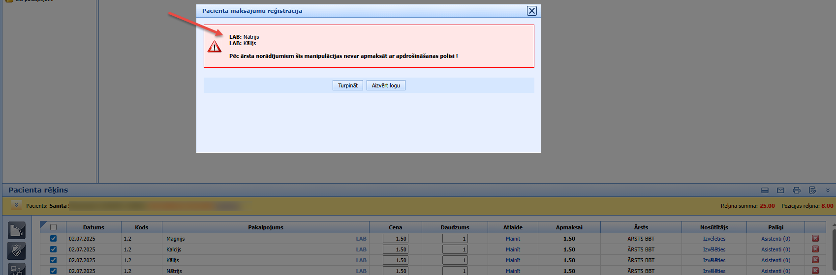The height and width of the screenshot is (275, 836).
Task: Click the envelope email icon in header
Action: click(780, 191)
